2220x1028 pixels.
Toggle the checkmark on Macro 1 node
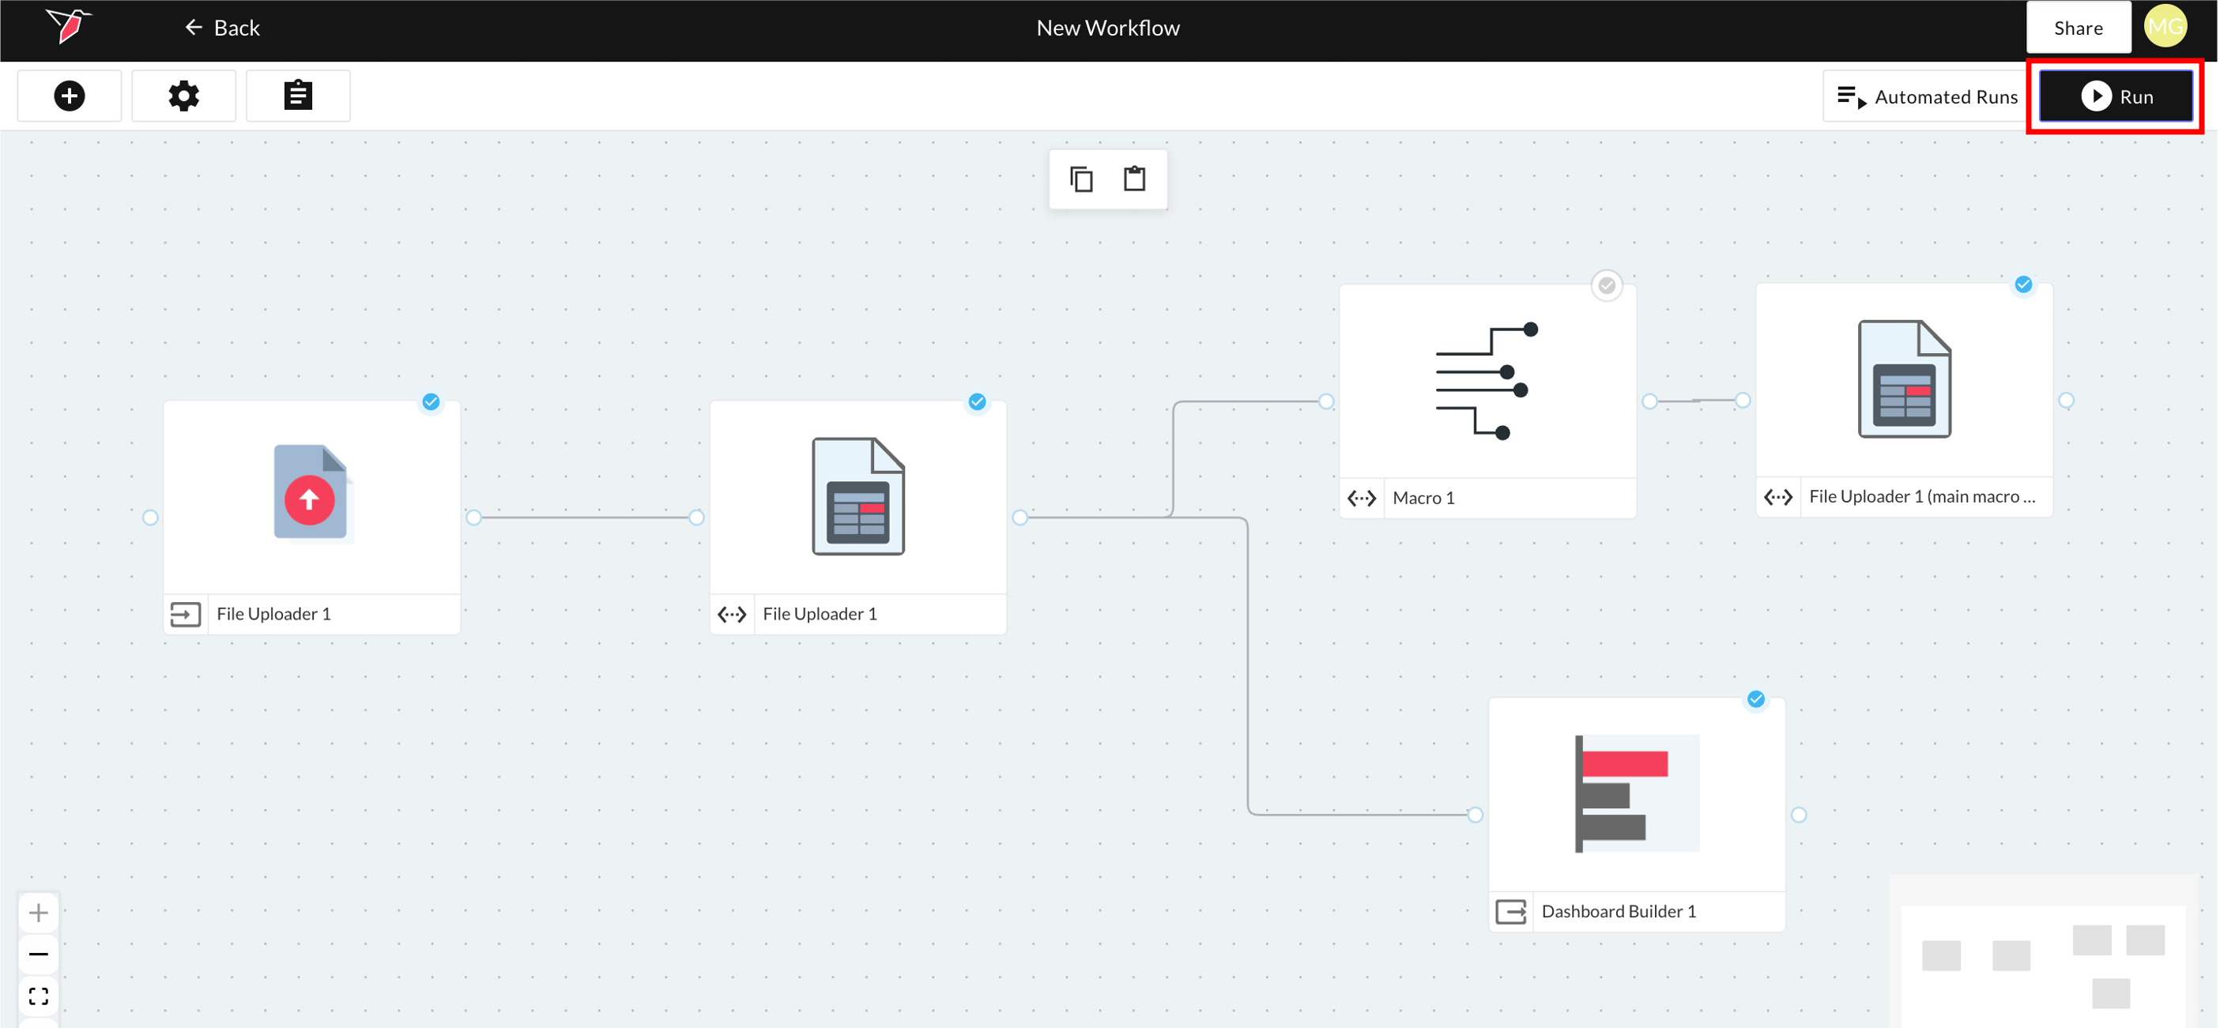[1607, 285]
